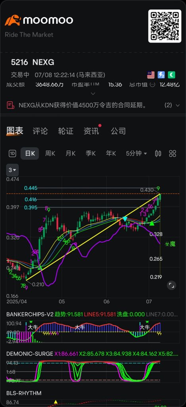Tap the X1:86.661 indicator value
This screenshot has width=186, height=407.
(x=66, y=354)
